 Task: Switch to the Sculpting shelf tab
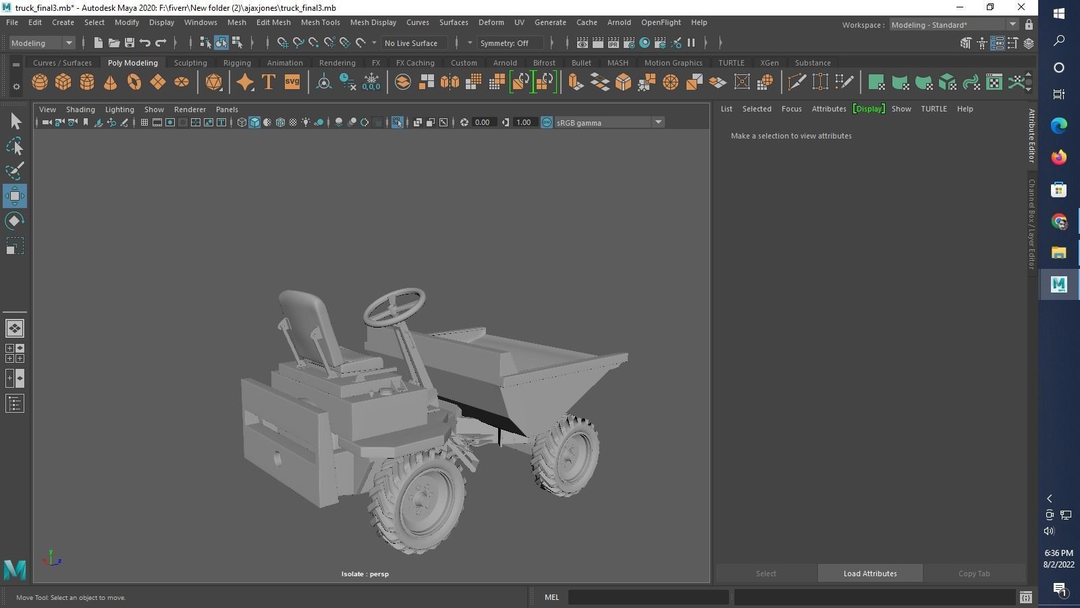tap(190, 63)
